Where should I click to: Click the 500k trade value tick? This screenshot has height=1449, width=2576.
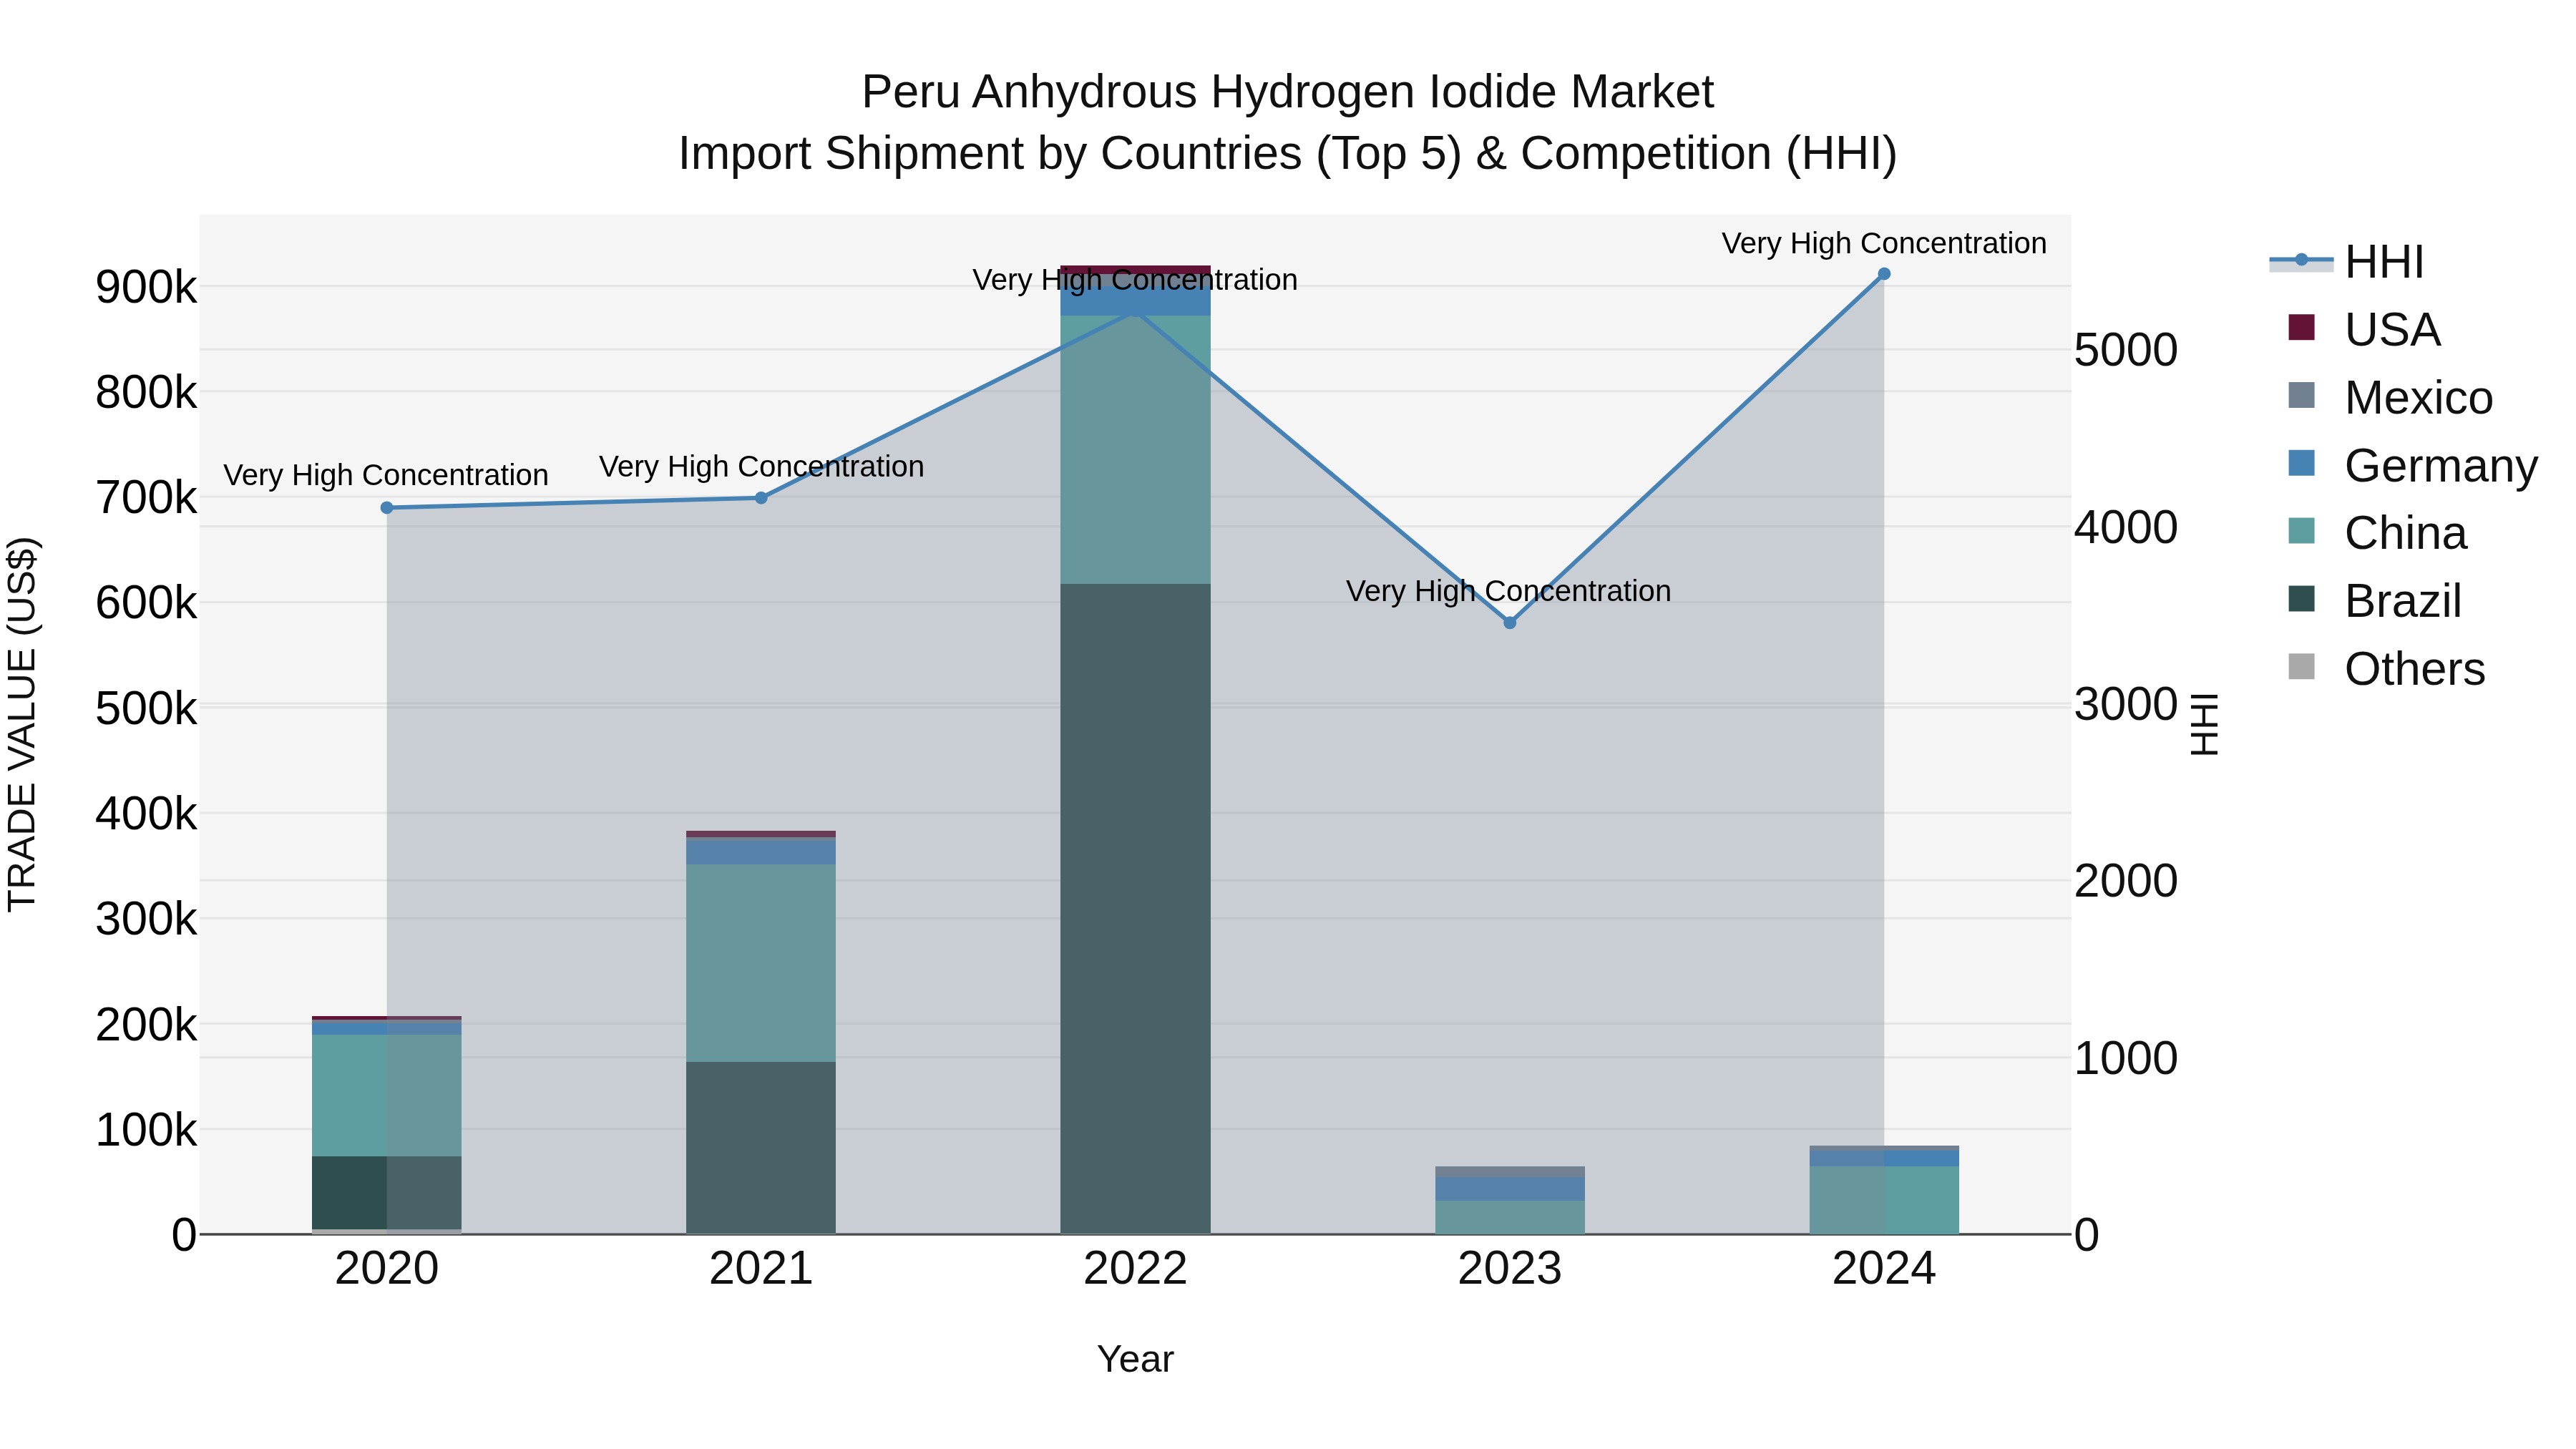pos(147,709)
